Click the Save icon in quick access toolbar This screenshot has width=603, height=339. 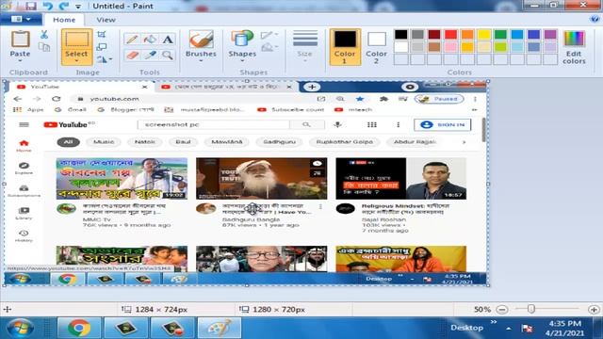coord(31,7)
